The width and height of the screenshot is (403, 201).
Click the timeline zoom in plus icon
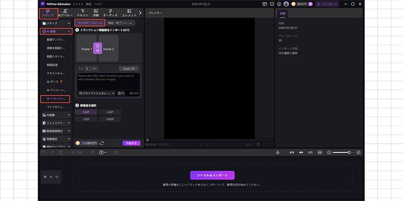359,152
